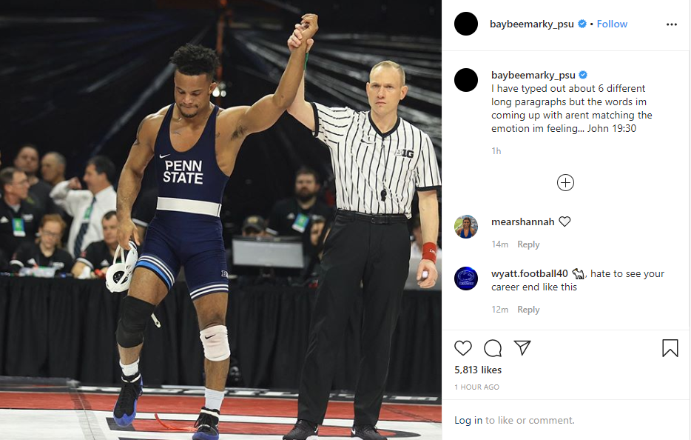This screenshot has height=440, width=691.
Task: Reply to mearshannah's comment
Action: [528, 244]
